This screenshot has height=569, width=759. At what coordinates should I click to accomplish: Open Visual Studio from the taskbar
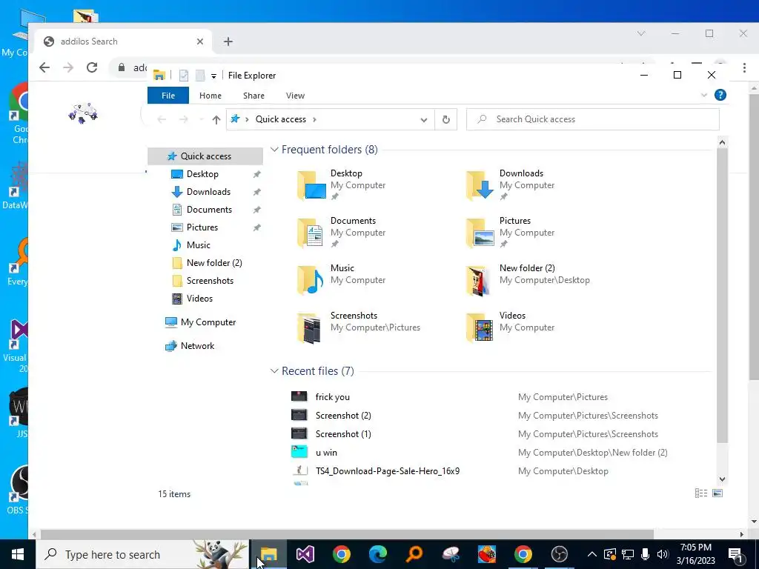pos(305,554)
